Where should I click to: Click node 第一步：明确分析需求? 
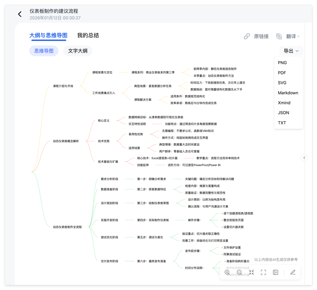pyautogui.click(x=151, y=179)
